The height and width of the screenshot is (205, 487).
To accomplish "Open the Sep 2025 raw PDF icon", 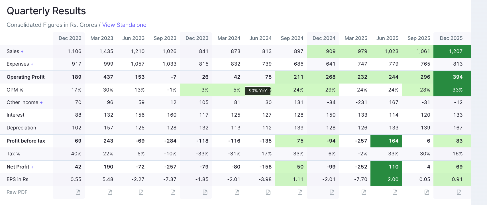I will 427,192.
